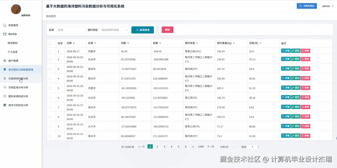Sort by 经度 column arrows
Screen dimensions: 337x168
[x=160, y=43]
